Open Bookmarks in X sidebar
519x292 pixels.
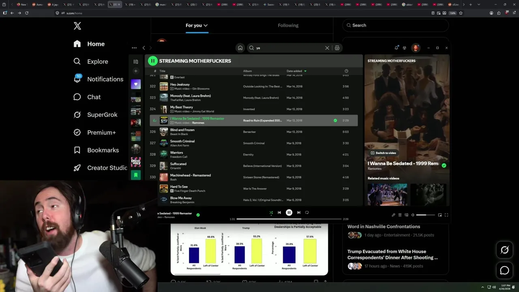click(x=96, y=150)
